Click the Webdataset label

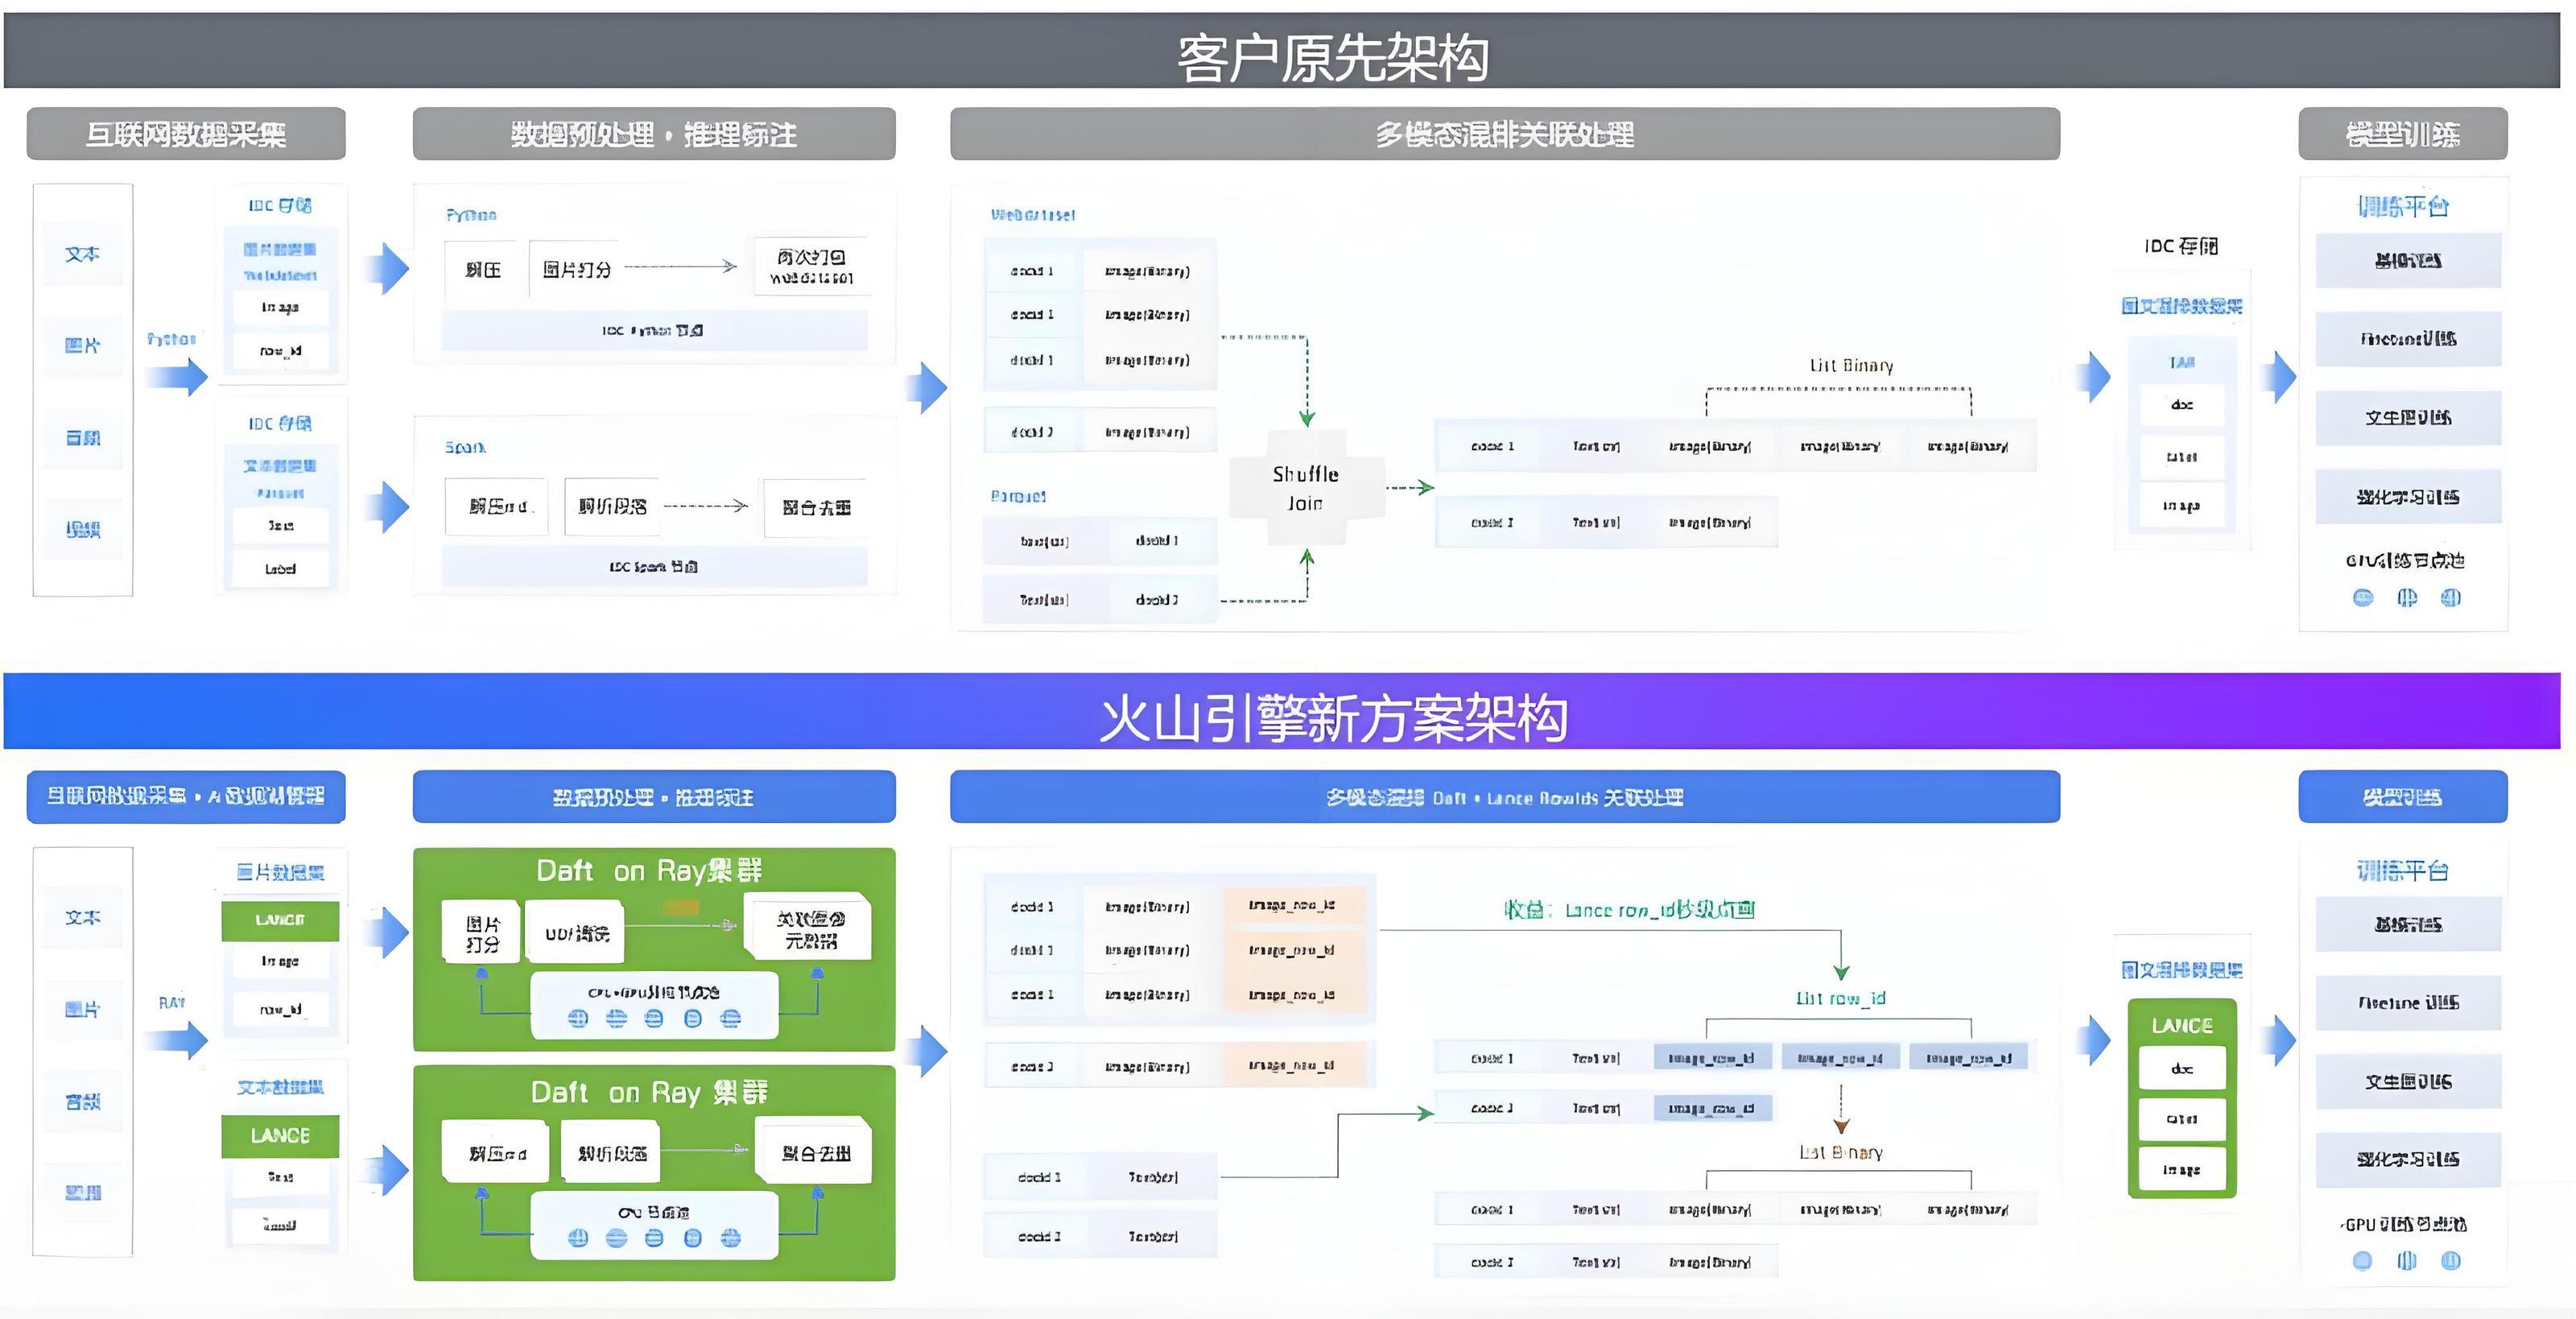point(1033,215)
